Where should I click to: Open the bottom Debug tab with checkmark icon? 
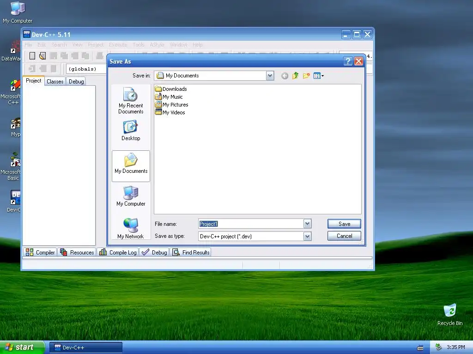(x=154, y=252)
